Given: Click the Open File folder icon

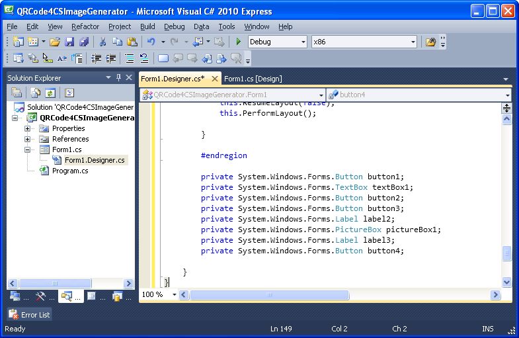Looking at the screenshot, I should (x=55, y=42).
